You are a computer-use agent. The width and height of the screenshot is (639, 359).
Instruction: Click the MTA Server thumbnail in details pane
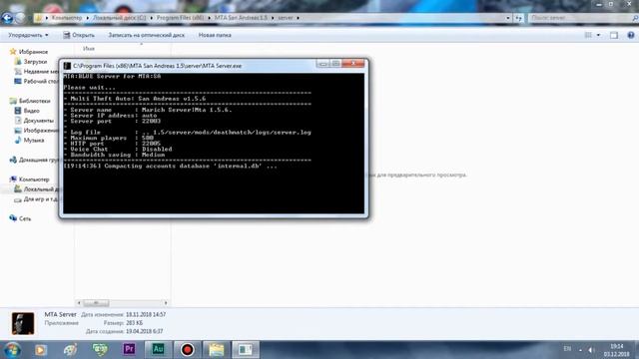[23, 323]
